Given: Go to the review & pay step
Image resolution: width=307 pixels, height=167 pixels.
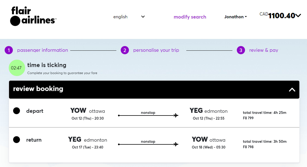Looking at the screenshot, I should (263, 50).
